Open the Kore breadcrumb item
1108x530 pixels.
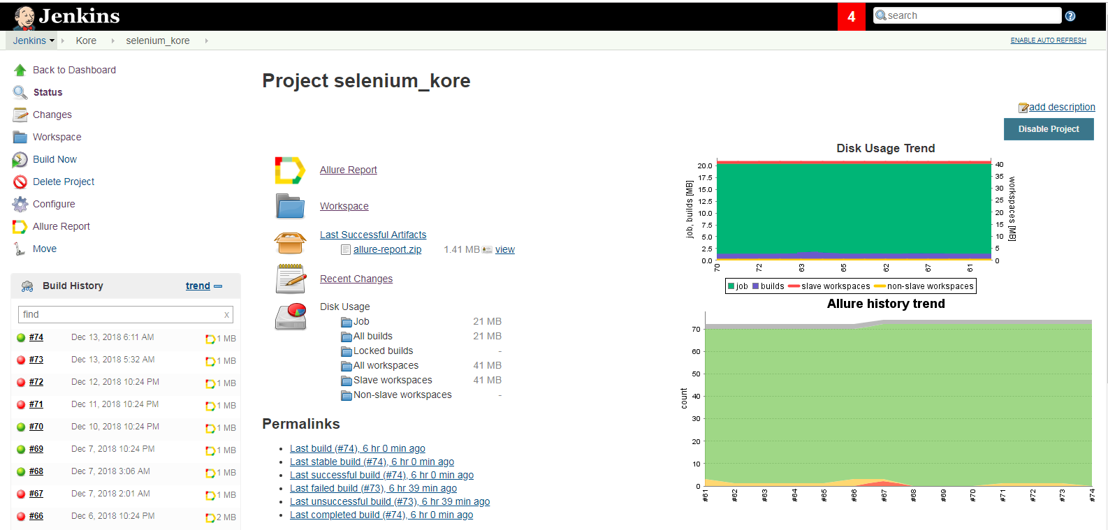[x=86, y=41]
